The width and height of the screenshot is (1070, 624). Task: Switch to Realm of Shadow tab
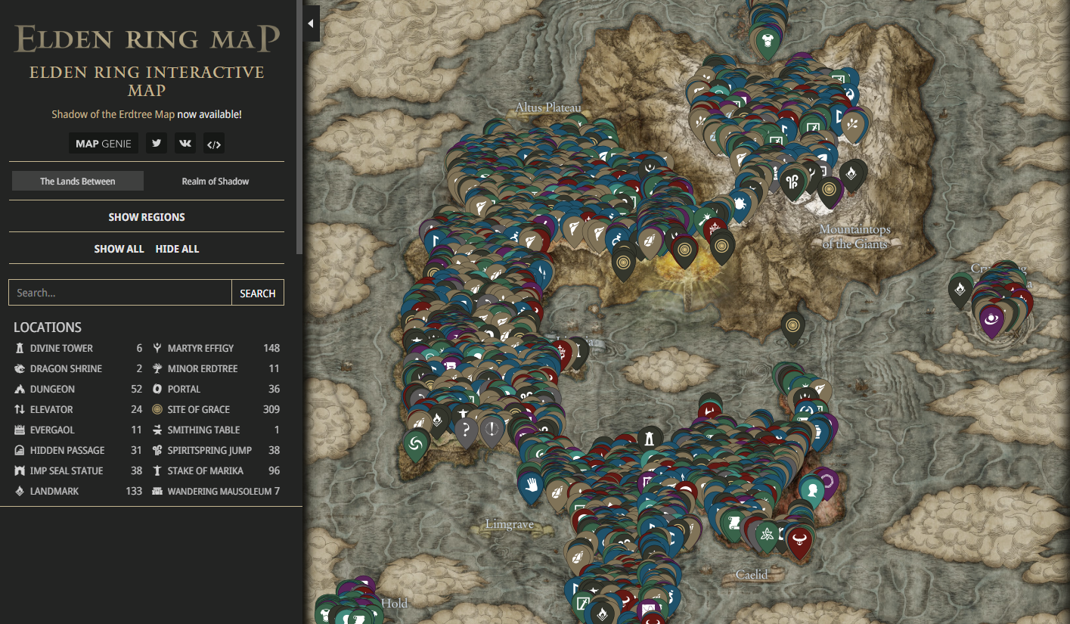(x=216, y=181)
